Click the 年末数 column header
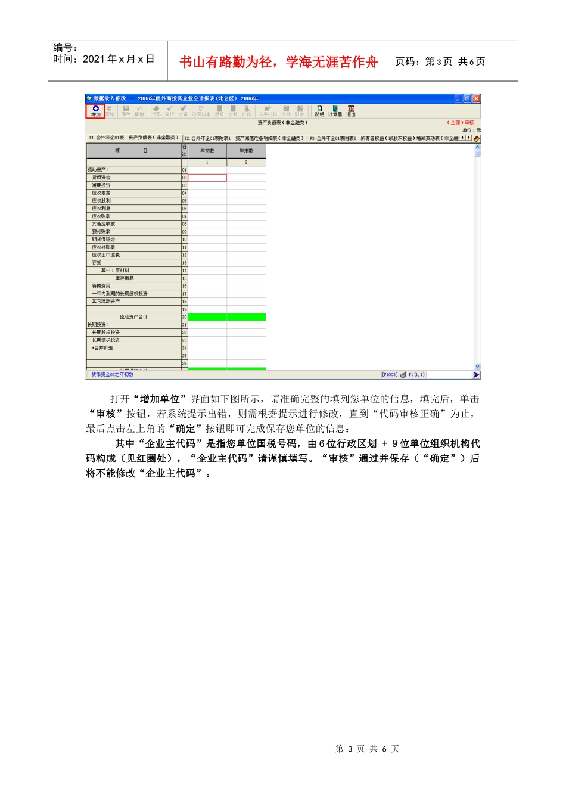The image size is (566, 801). point(246,151)
